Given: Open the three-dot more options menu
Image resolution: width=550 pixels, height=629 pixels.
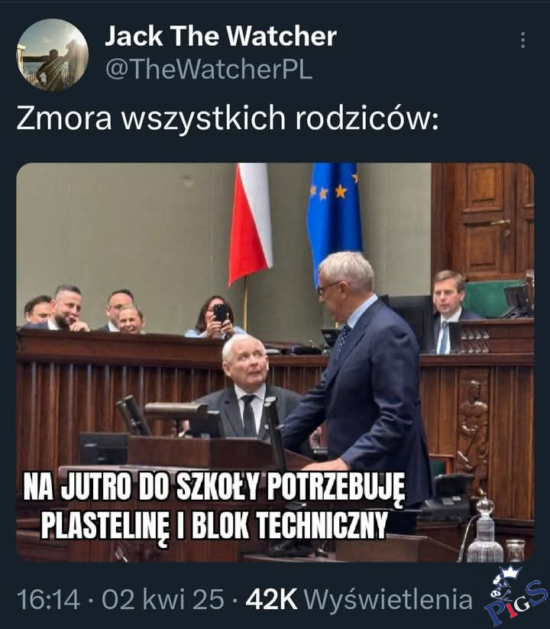Looking at the screenshot, I should tap(522, 40).
